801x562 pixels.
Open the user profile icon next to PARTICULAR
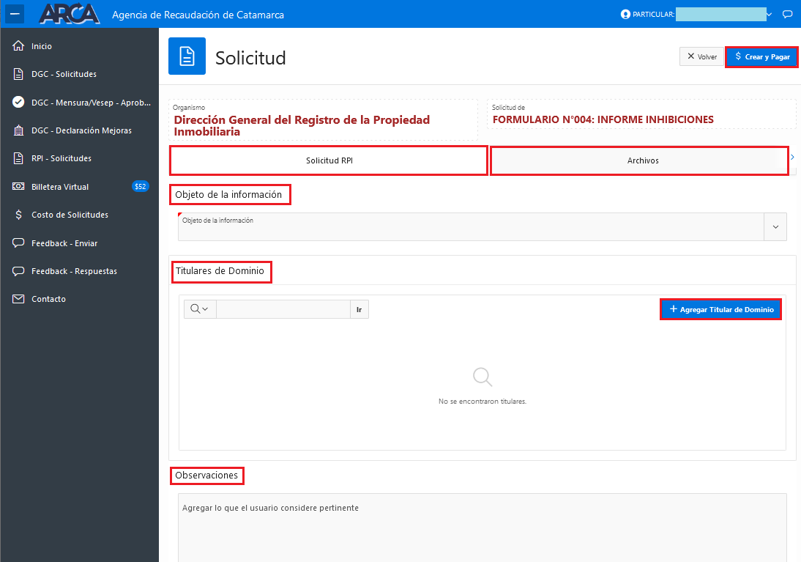625,15
